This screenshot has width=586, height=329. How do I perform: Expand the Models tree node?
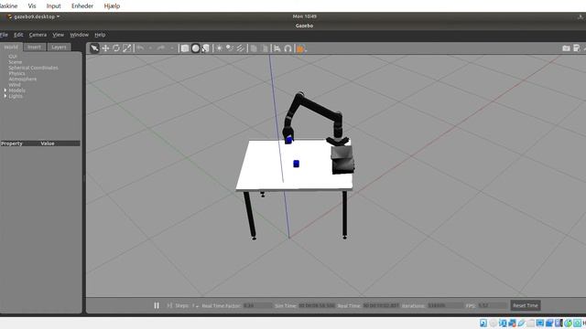click(5, 90)
